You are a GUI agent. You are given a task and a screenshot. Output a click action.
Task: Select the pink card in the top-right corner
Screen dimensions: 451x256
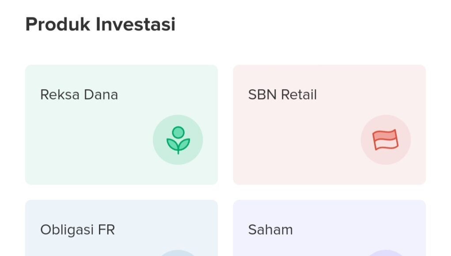pyautogui.click(x=329, y=124)
